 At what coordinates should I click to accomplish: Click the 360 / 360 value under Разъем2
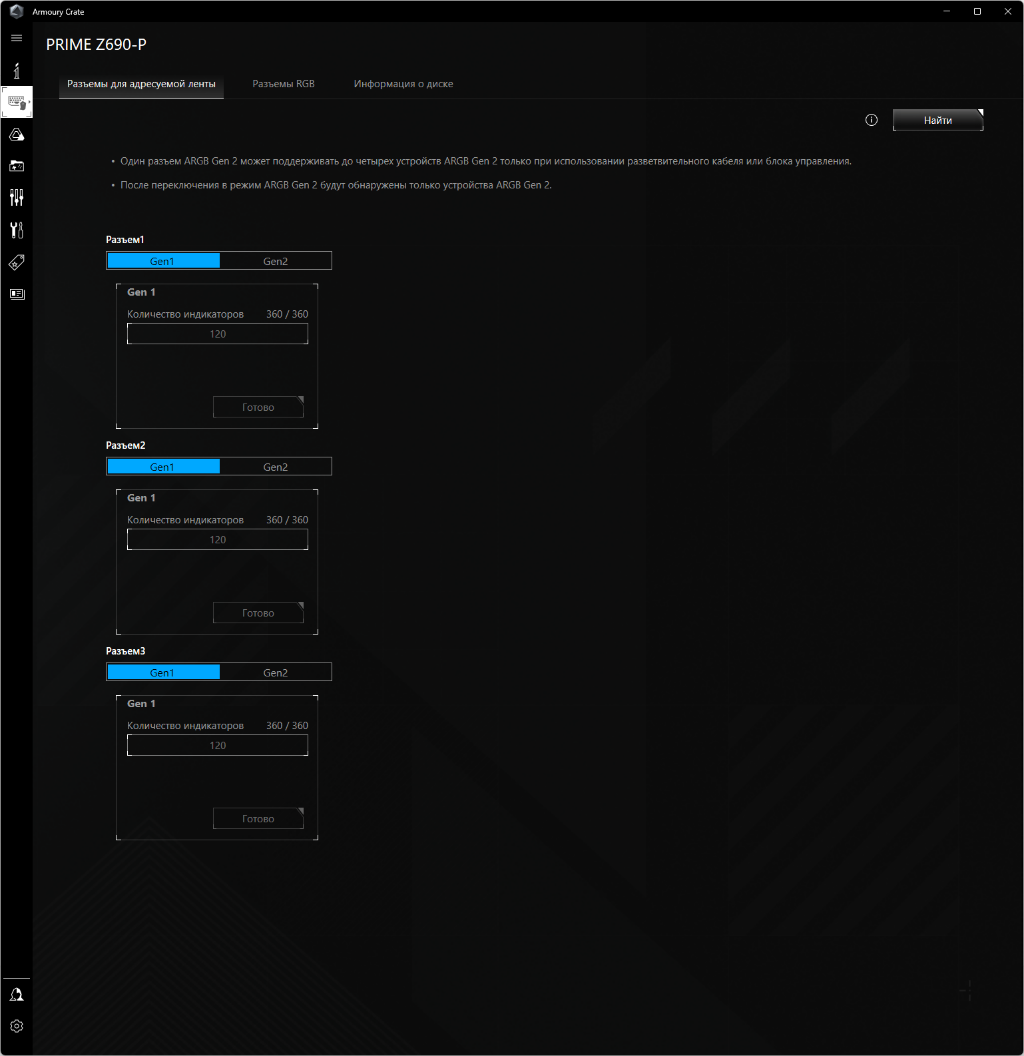pyautogui.click(x=287, y=520)
